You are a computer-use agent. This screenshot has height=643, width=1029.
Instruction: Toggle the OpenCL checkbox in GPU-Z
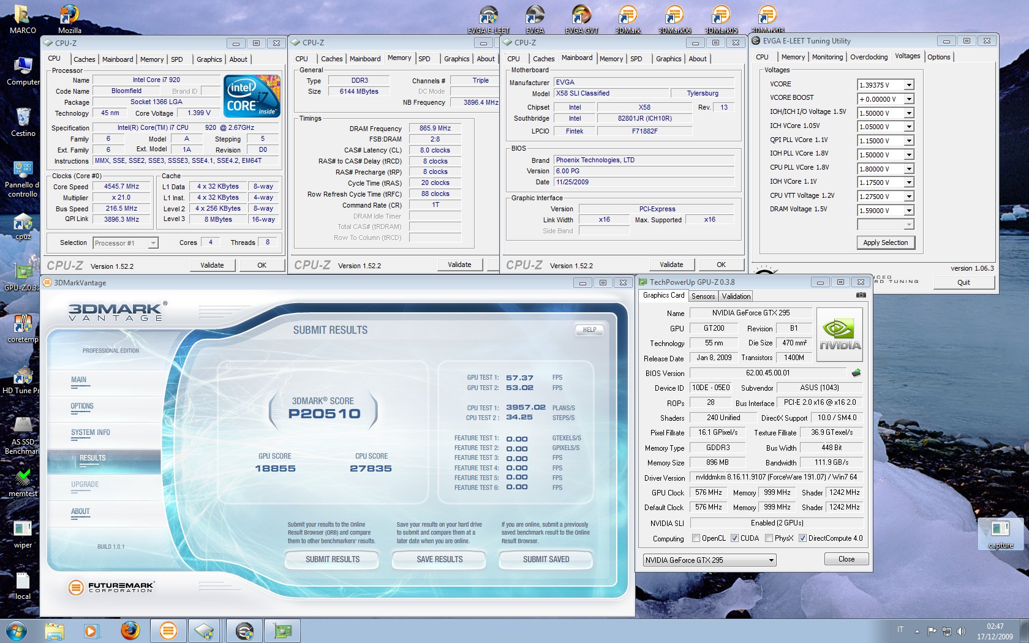[x=696, y=538]
